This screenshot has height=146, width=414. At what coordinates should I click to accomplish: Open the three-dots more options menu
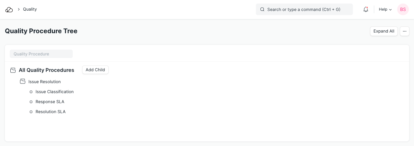pos(405,31)
